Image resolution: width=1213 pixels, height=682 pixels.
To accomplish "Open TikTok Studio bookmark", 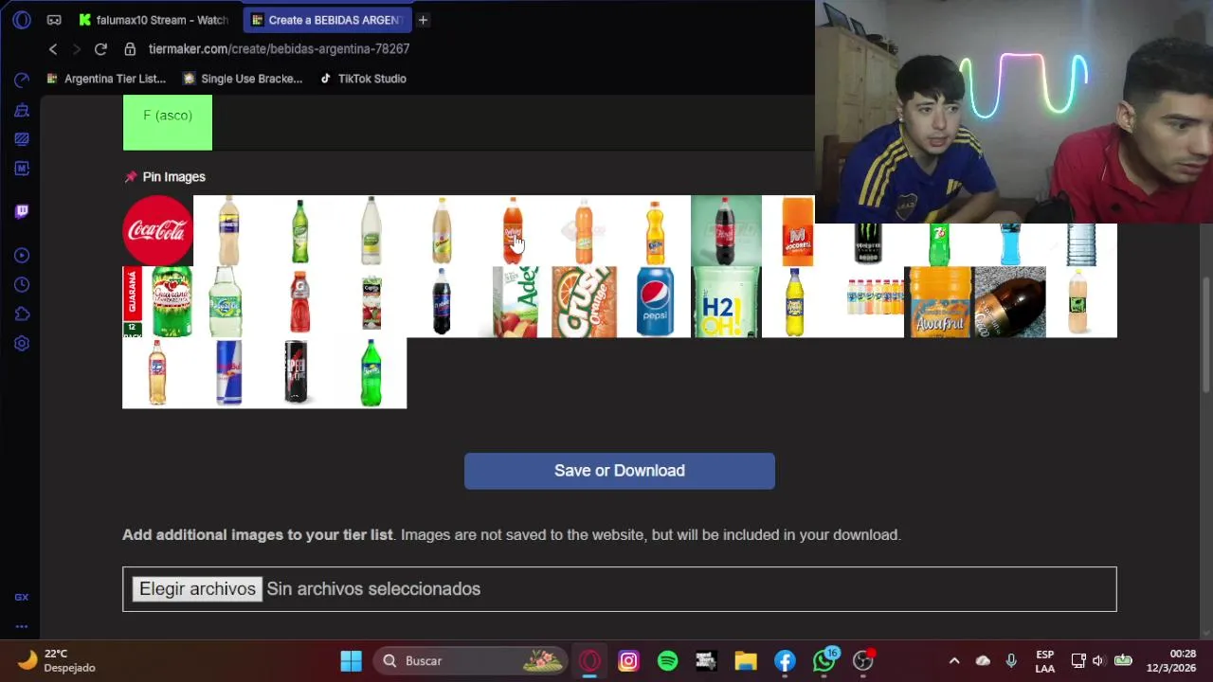I will 363,79.
